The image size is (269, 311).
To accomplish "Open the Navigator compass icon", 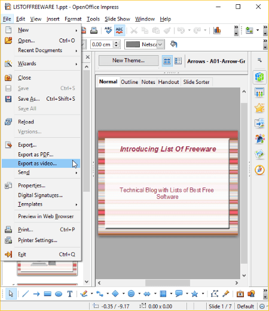I will pos(259,170).
